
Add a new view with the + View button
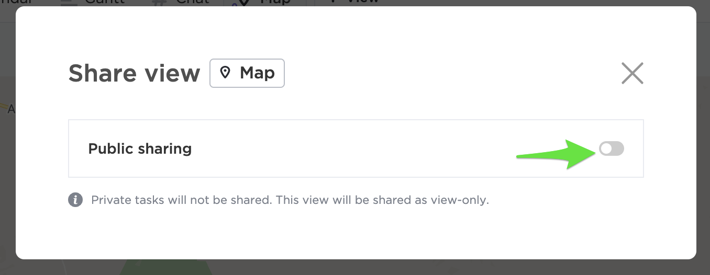click(x=356, y=2)
